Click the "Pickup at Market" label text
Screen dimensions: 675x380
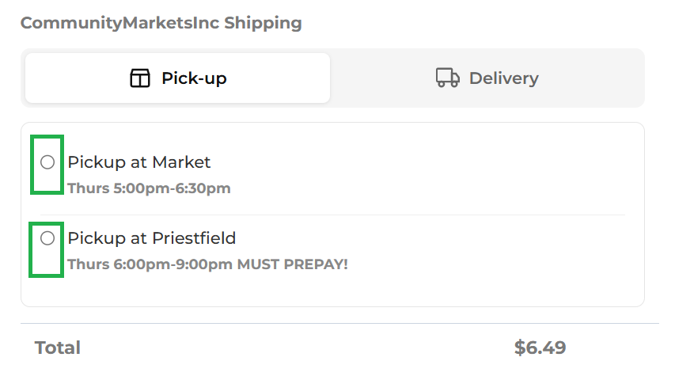(x=139, y=162)
